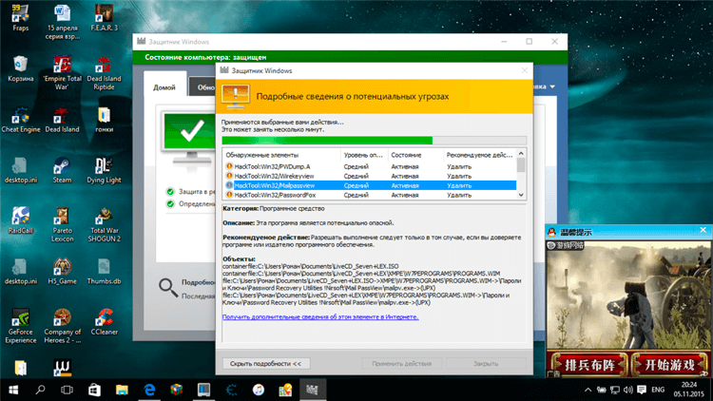The height and width of the screenshot is (401, 713).
Task: Open GeForce Experience desktop shortcut
Action: [21, 326]
